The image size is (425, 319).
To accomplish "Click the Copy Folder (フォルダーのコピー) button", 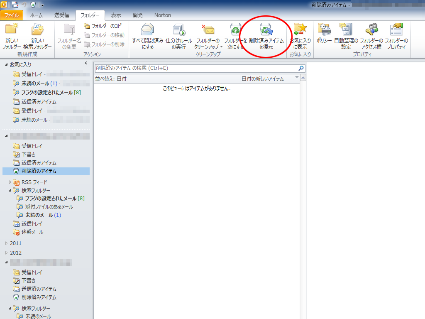I will [x=105, y=26].
